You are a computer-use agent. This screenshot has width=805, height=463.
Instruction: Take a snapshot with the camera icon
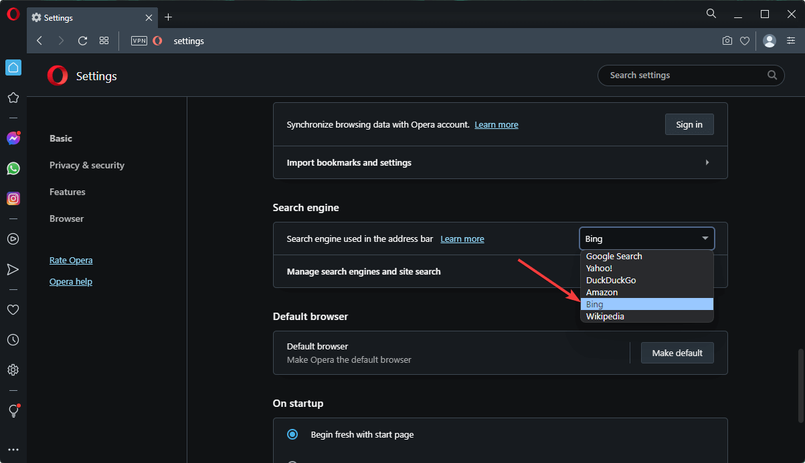click(727, 41)
